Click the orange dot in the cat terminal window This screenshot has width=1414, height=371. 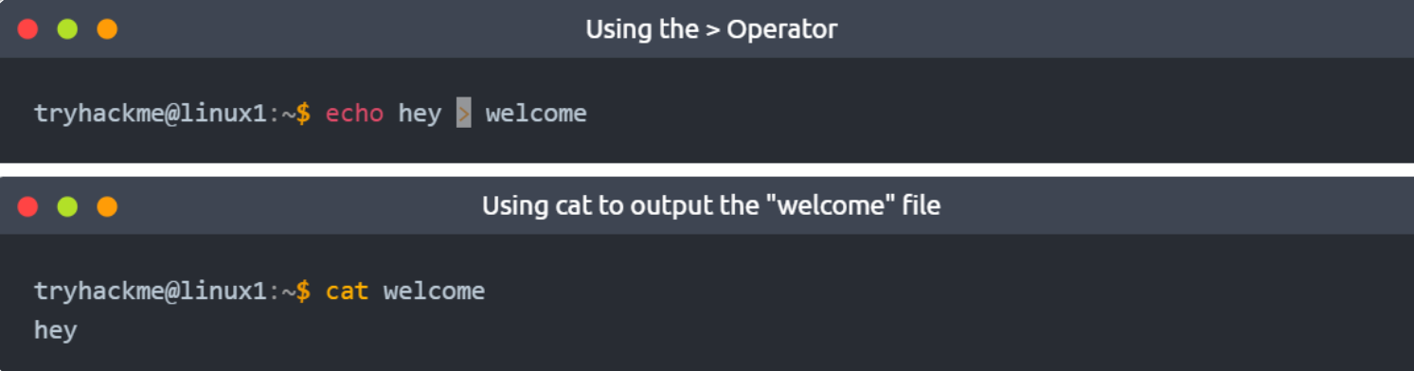[x=107, y=206]
